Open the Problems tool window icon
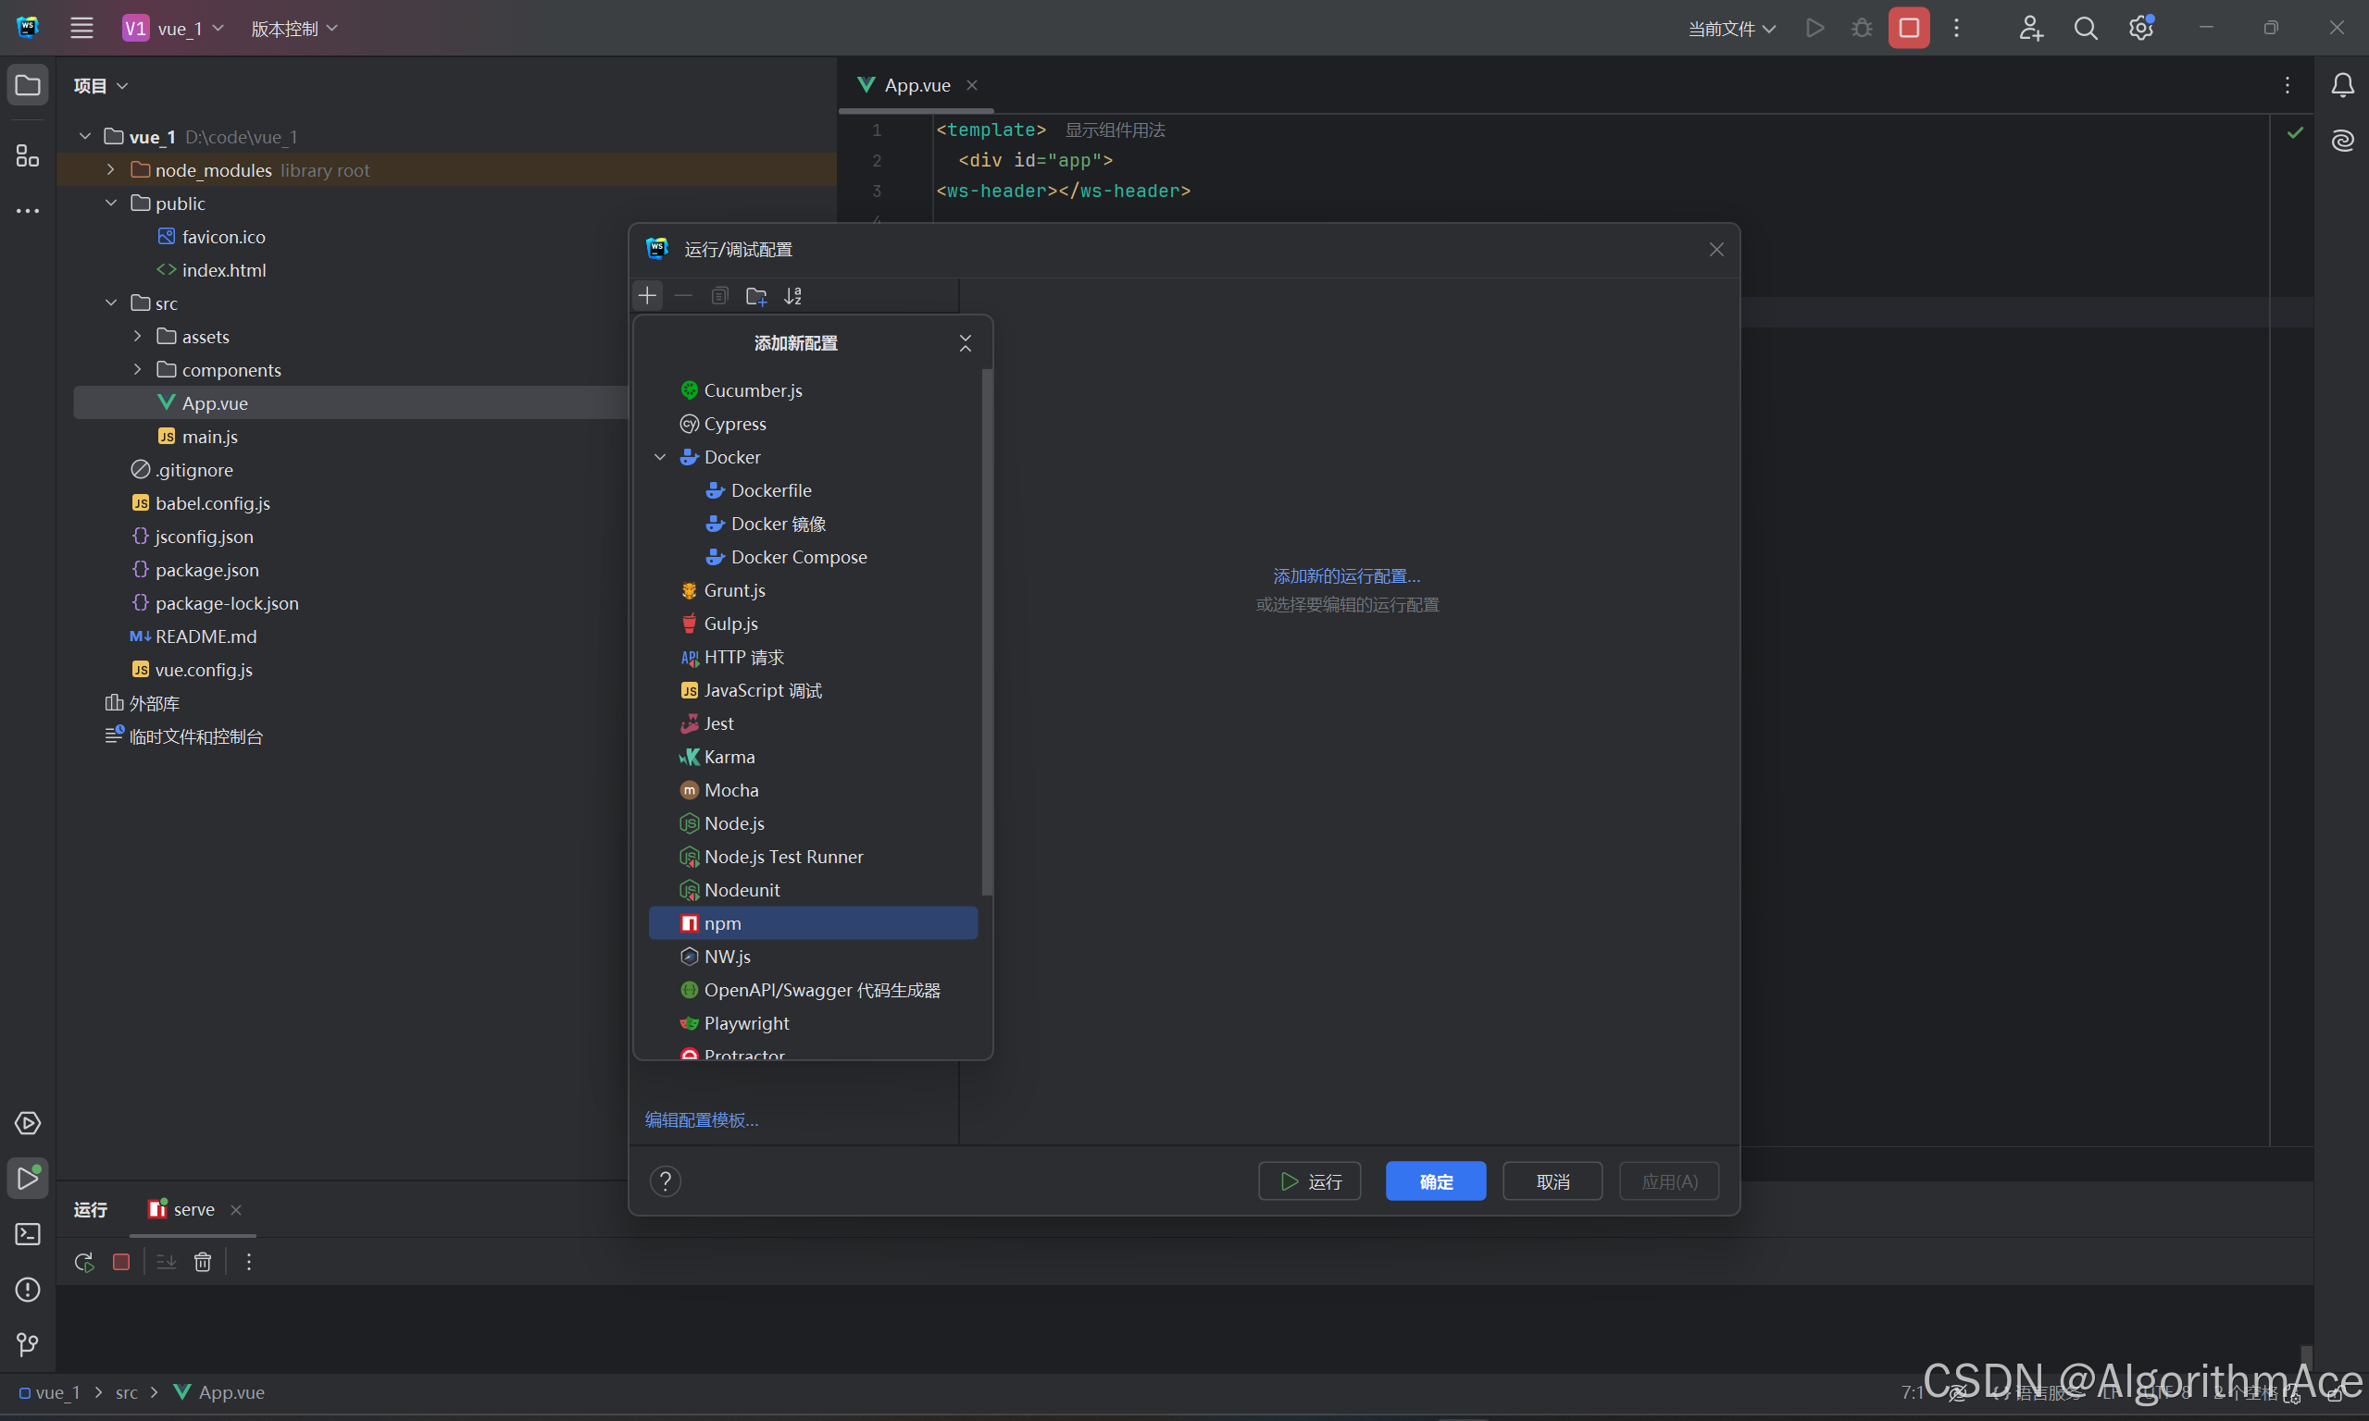Viewport: 2369px width, 1421px height. coord(28,1290)
